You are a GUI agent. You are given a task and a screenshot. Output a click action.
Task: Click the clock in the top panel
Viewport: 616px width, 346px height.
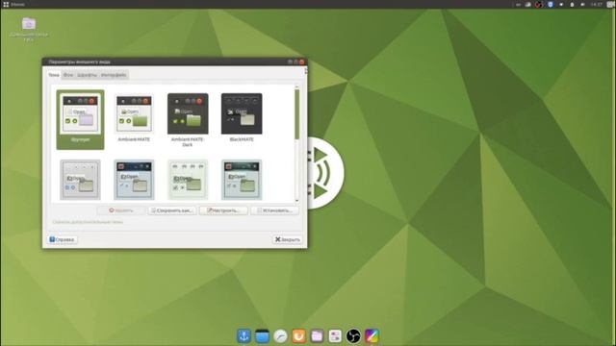point(597,4)
